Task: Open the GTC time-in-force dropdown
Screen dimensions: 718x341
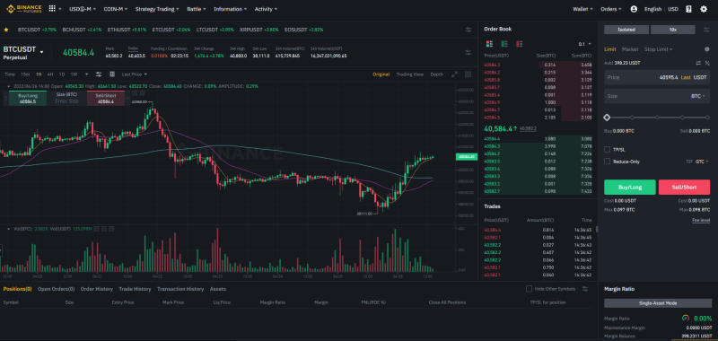Action: click(x=702, y=162)
